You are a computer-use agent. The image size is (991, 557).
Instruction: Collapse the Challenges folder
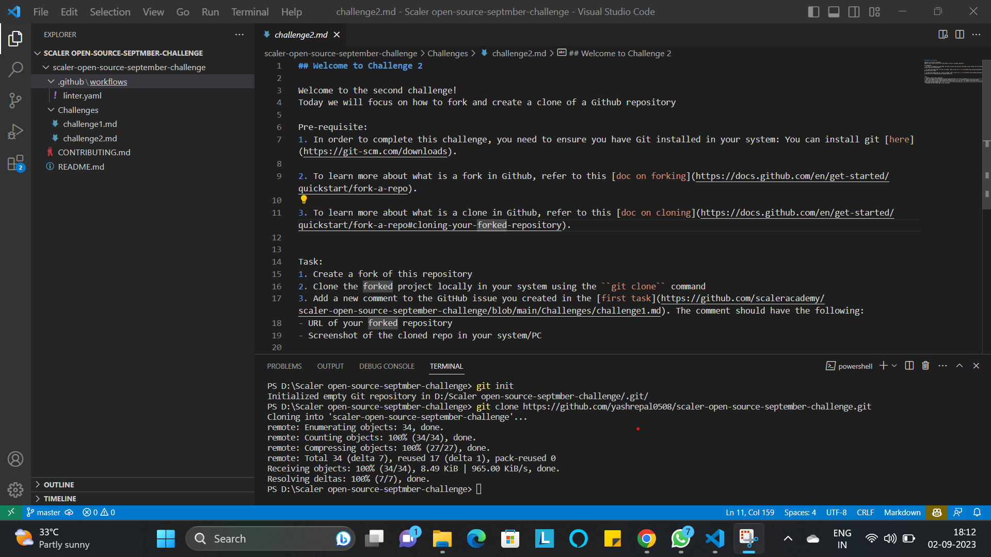[x=51, y=109]
